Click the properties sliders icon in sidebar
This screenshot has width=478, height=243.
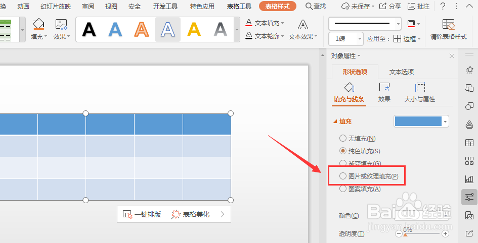pos(469,197)
